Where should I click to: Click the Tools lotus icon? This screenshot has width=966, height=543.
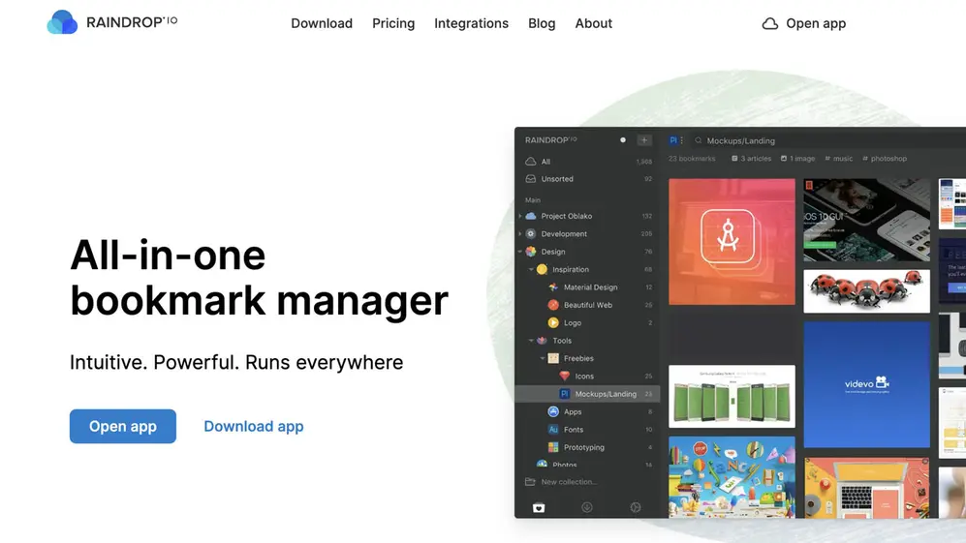(543, 341)
